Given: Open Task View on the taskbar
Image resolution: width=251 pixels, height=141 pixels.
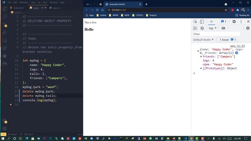Looking at the screenshot, I should [x=20, y=138].
